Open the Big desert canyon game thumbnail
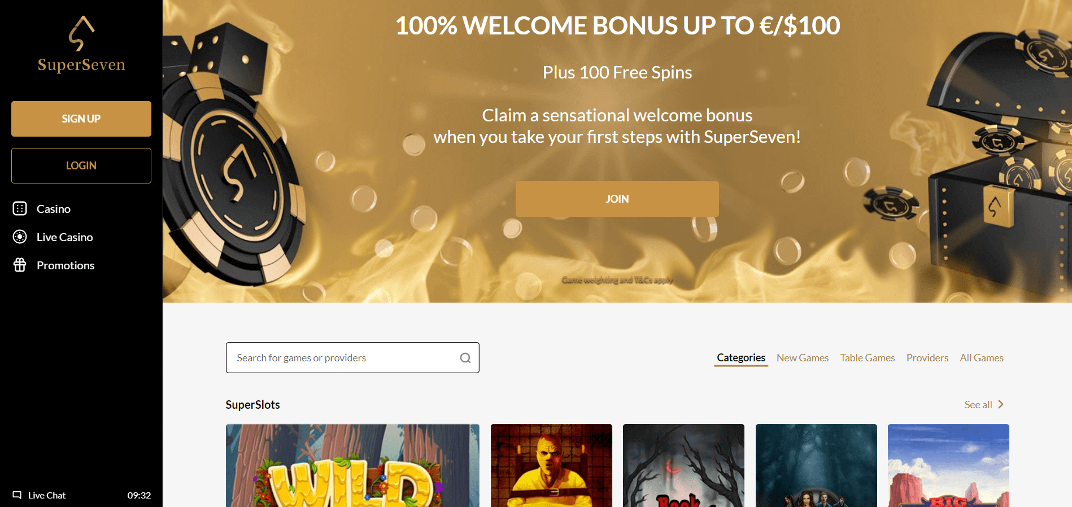This screenshot has width=1072, height=507. 948,466
